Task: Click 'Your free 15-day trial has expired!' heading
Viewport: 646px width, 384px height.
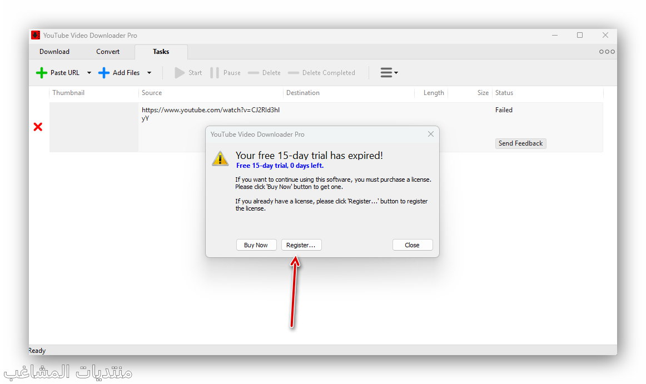Action: coord(309,156)
